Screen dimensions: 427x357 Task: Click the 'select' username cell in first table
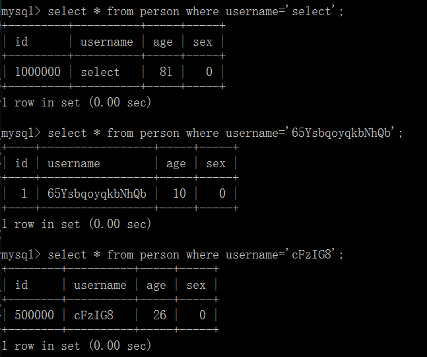[x=100, y=72]
